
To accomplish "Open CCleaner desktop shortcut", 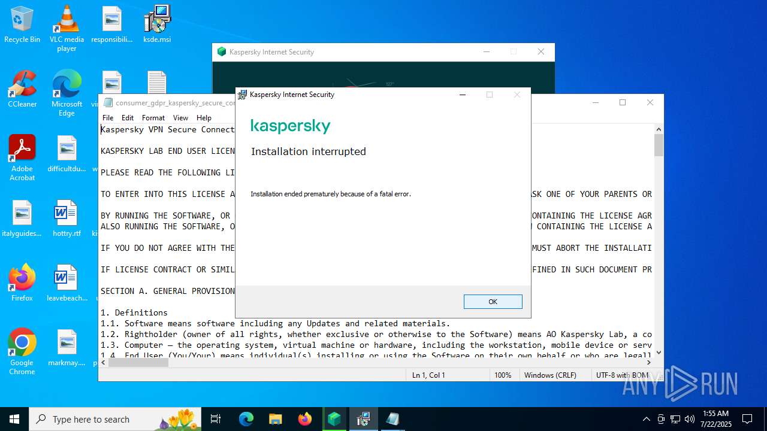I will [22, 89].
